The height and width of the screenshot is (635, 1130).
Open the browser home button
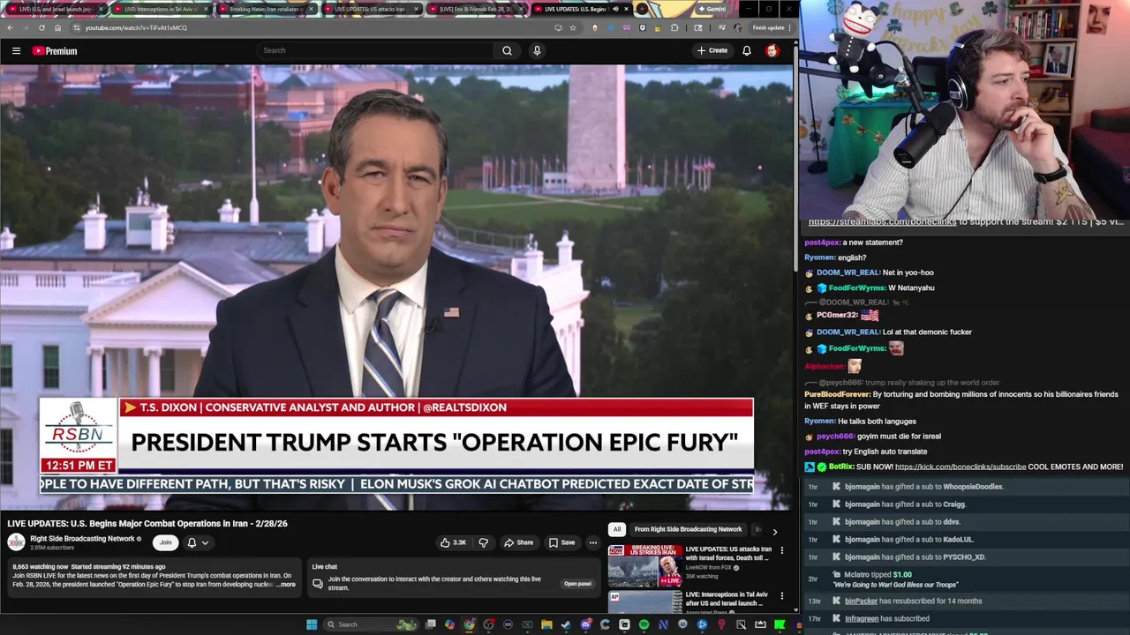[x=57, y=27]
